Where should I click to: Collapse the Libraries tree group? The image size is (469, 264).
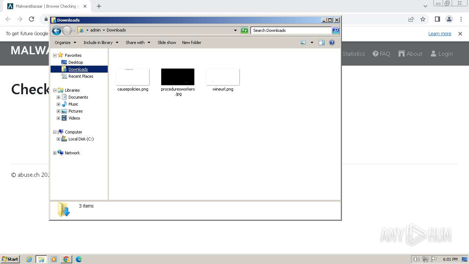click(55, 90)
